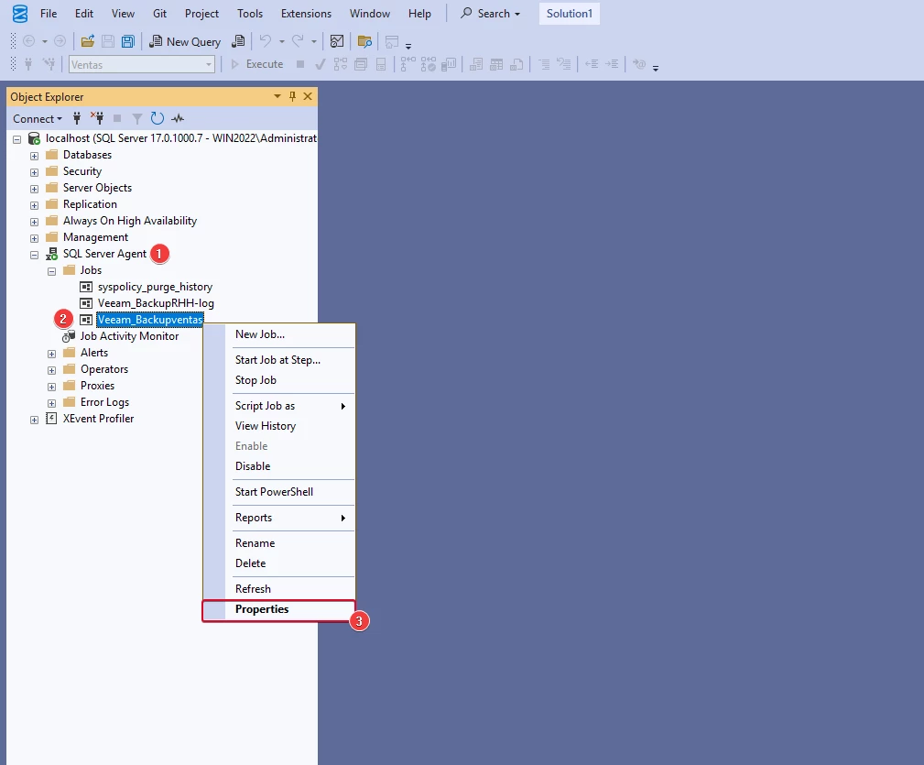This screenshot has width=924, height=765.
Task: Click the Execute button
Action: 257,63
